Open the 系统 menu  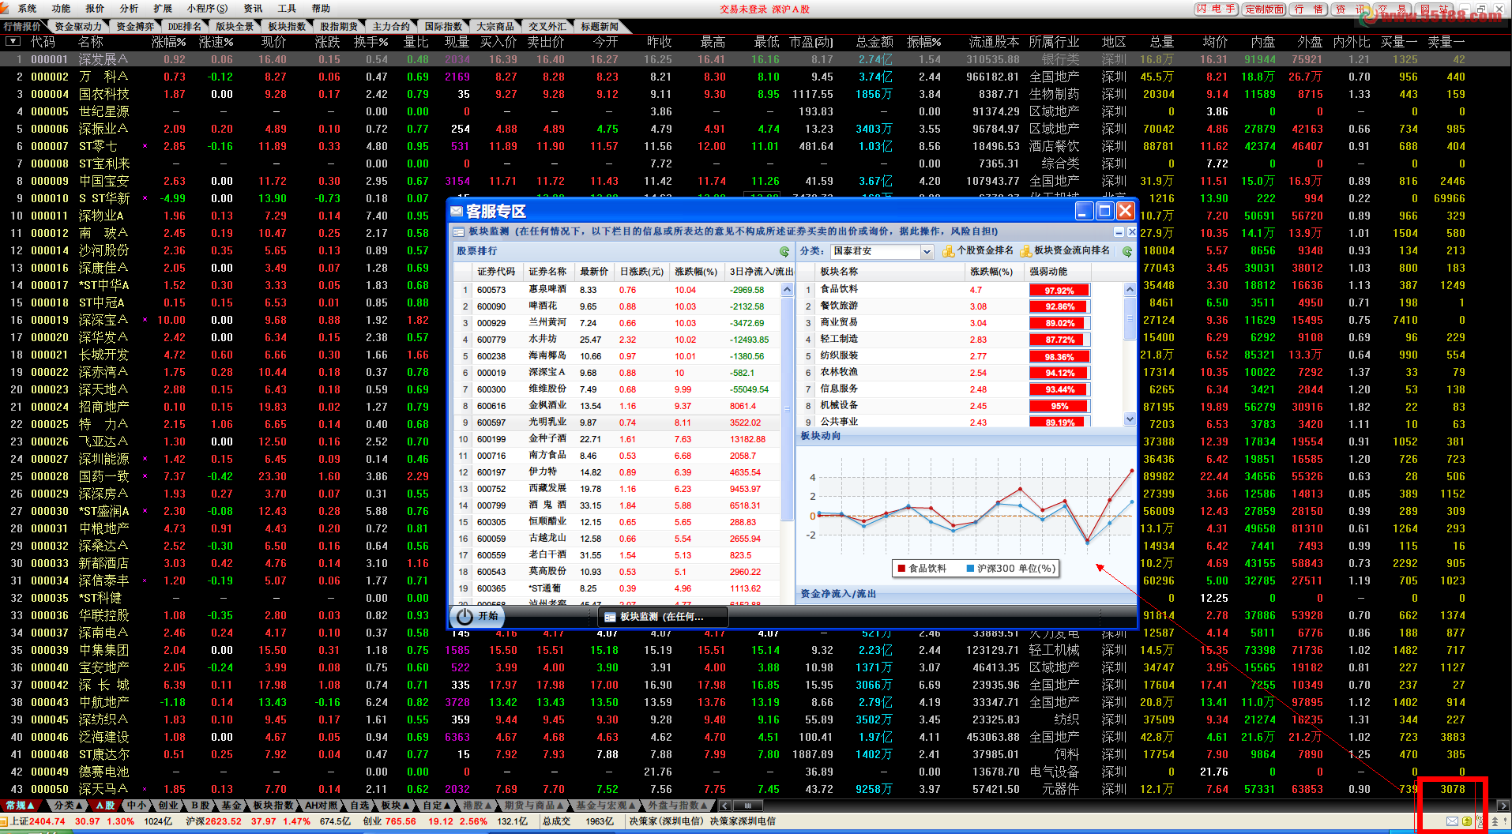[27, 9]
